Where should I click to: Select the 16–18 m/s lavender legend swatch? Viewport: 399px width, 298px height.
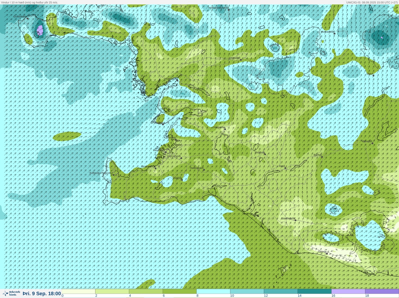(348, 291)
